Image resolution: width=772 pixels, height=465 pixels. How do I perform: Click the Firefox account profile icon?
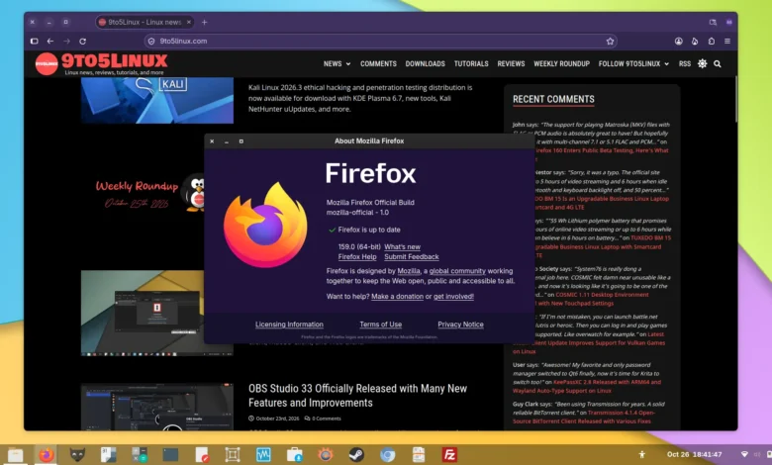coord(678,42)
